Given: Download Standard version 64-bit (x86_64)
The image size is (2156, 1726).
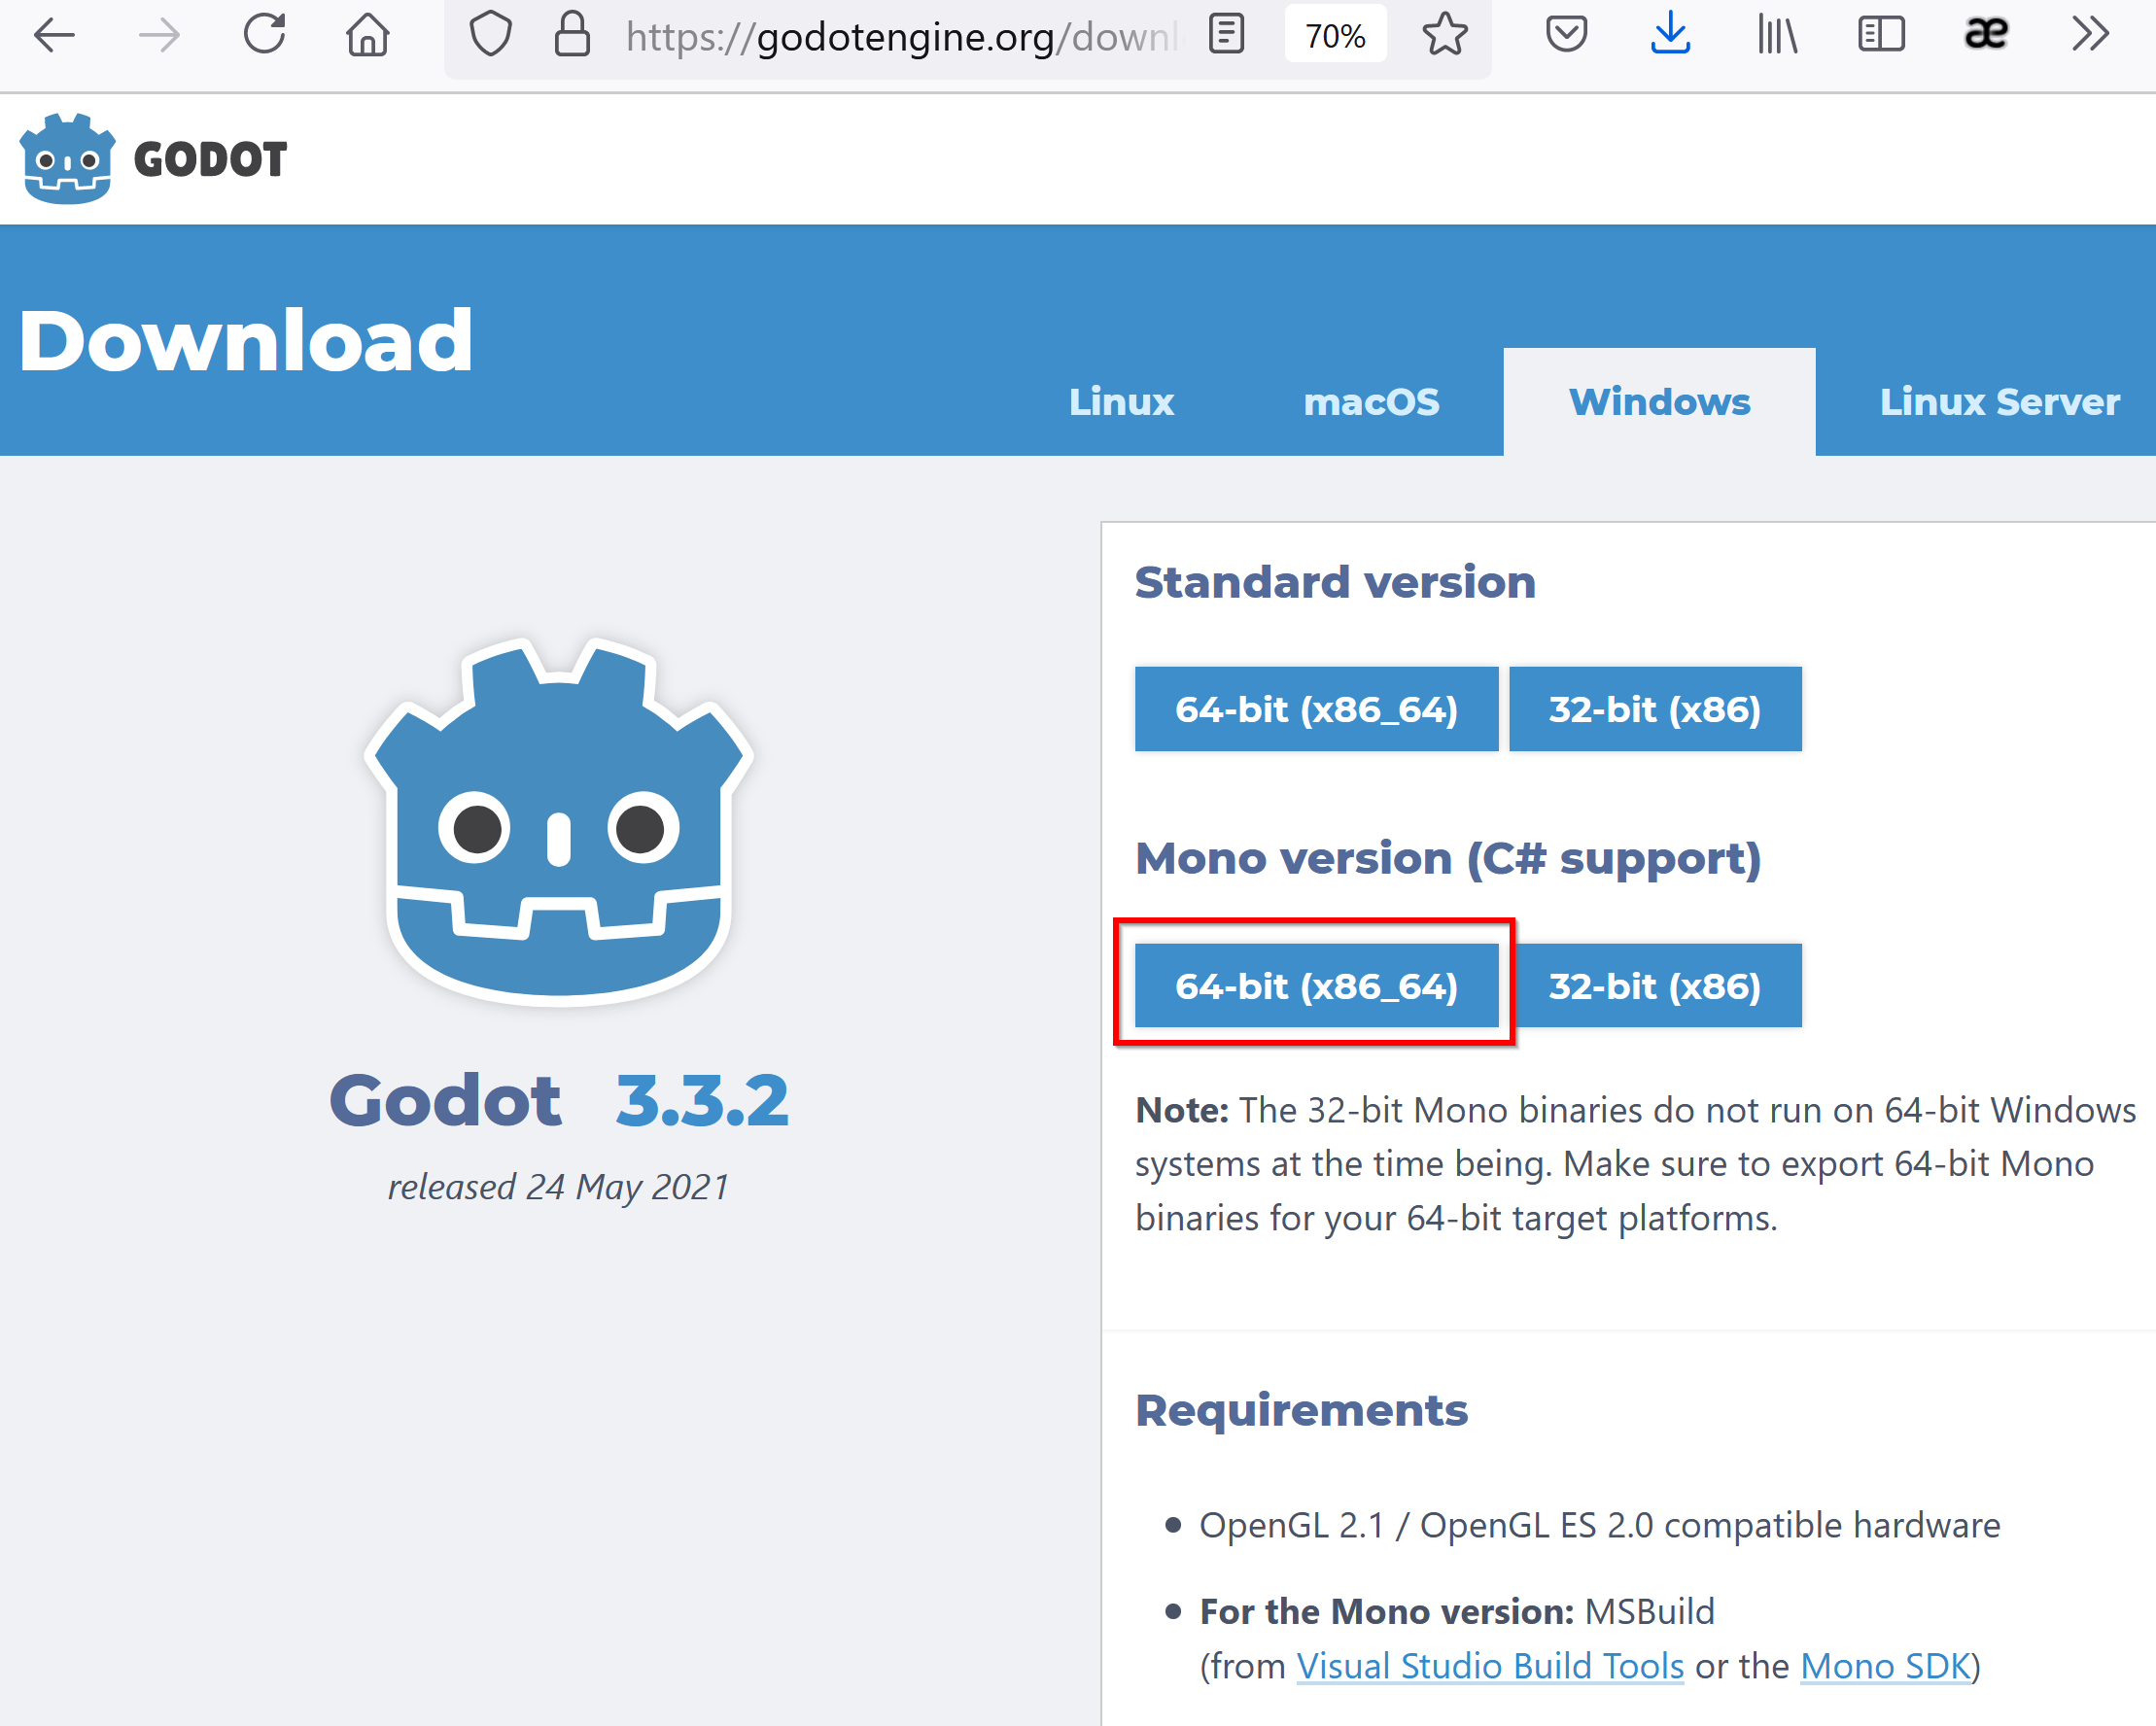Looking at the screenshot, I should coord(1316,709).
